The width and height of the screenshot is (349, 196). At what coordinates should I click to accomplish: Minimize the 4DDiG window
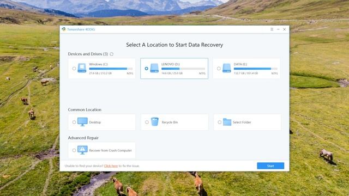(x=278, y=29)
